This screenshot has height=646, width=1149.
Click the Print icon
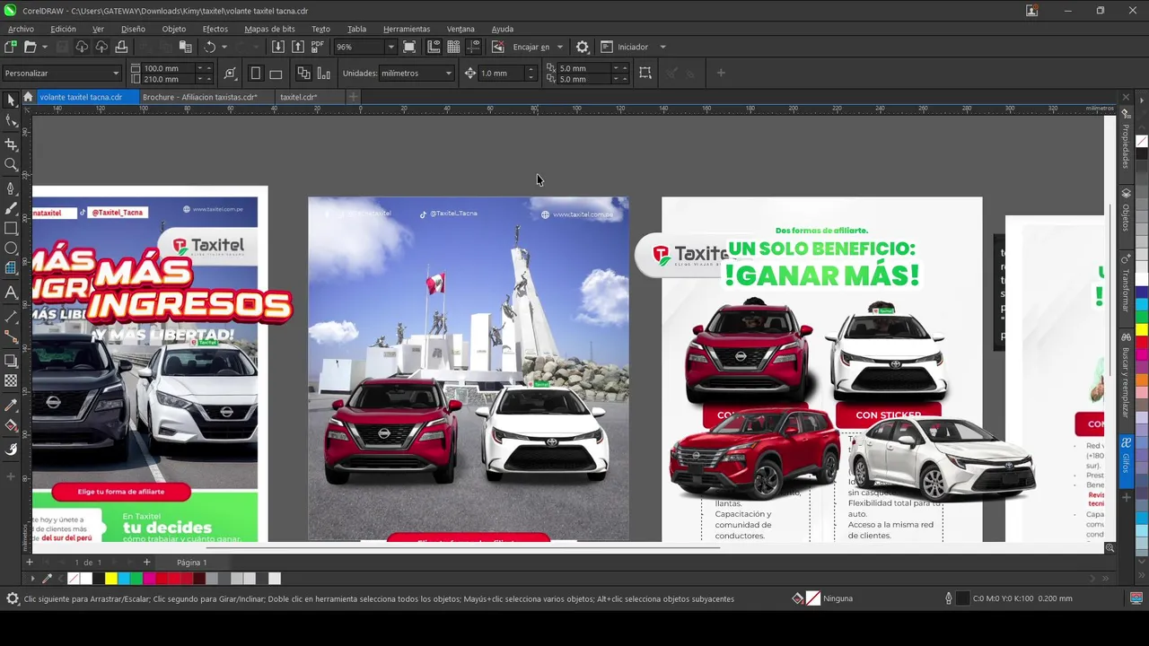(121, 47)
